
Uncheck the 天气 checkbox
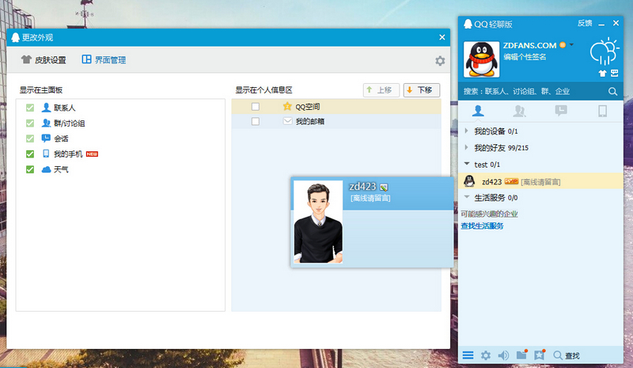coord(30,169)
